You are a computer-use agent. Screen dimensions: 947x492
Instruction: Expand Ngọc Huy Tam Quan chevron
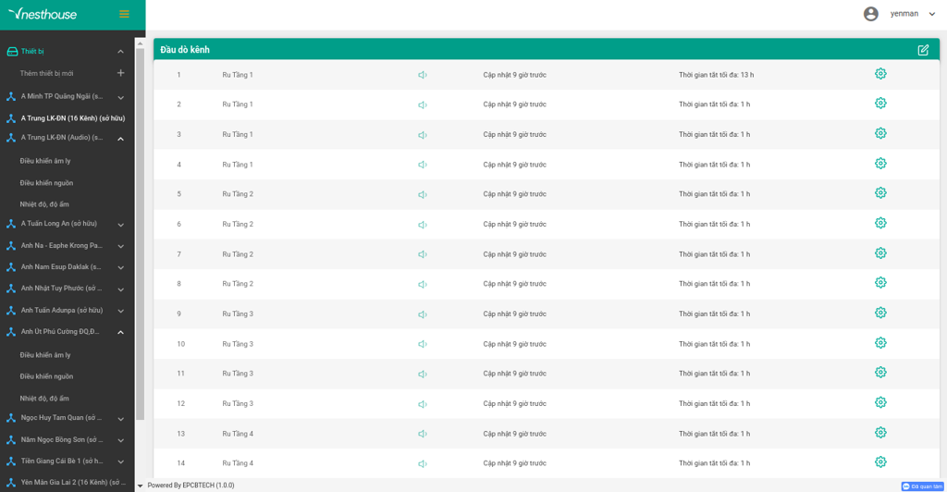pos(121,418)
